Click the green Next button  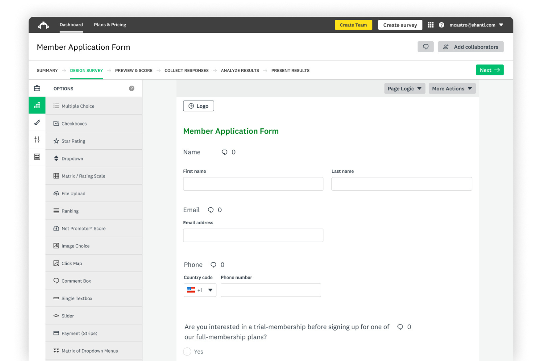490,70
